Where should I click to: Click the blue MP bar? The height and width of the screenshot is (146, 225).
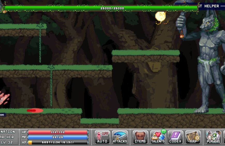tap(58, 137)
